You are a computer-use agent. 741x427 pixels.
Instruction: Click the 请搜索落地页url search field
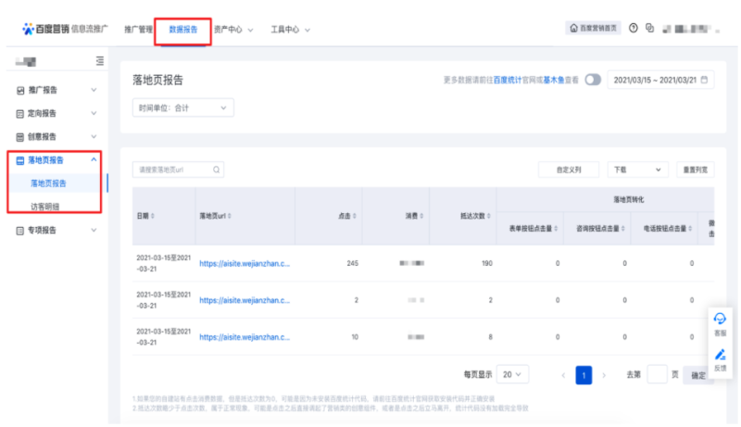[x=178, y=170]
